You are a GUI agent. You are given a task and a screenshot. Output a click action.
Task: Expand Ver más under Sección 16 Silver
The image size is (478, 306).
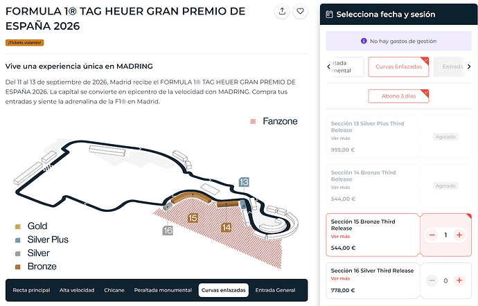pyautogui.click(x=340, y=279)
